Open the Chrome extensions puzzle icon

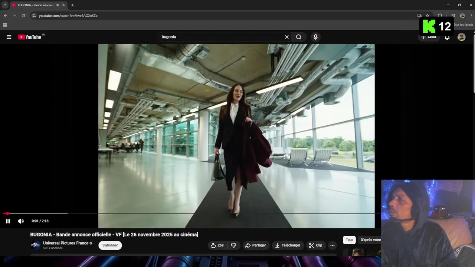pyautogui.click(x=440, y=16)
